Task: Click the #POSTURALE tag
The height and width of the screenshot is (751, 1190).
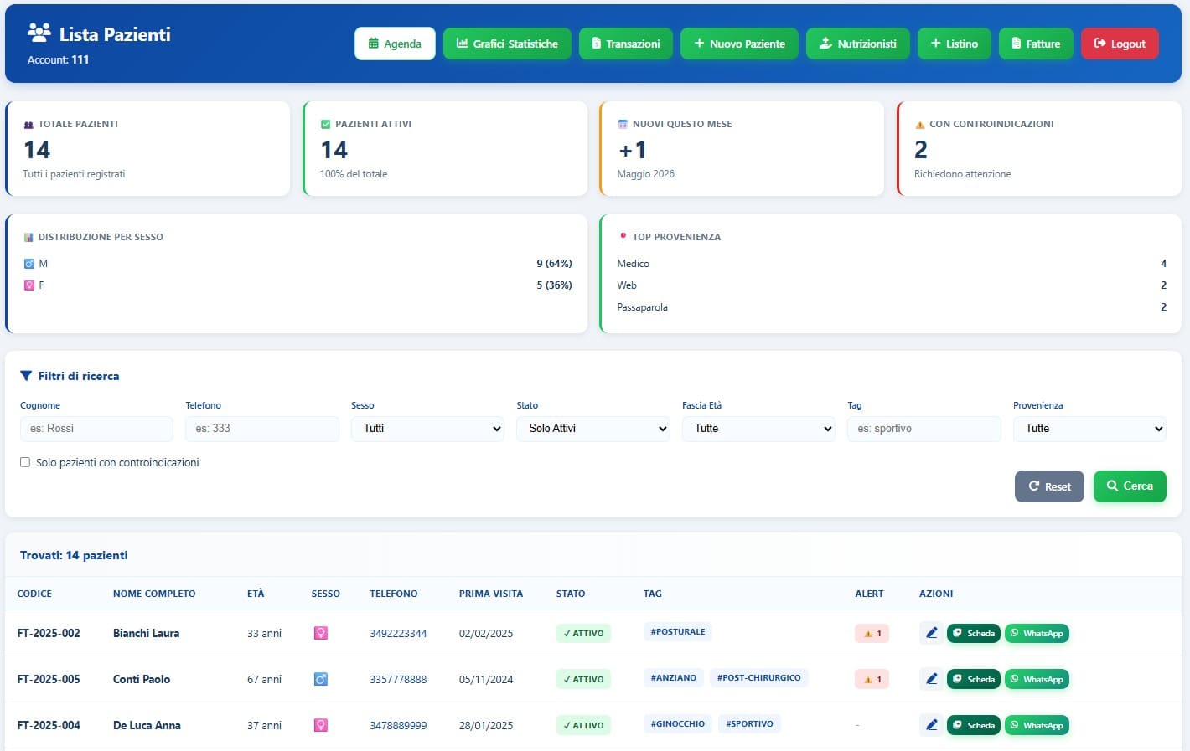Action: 678,632
